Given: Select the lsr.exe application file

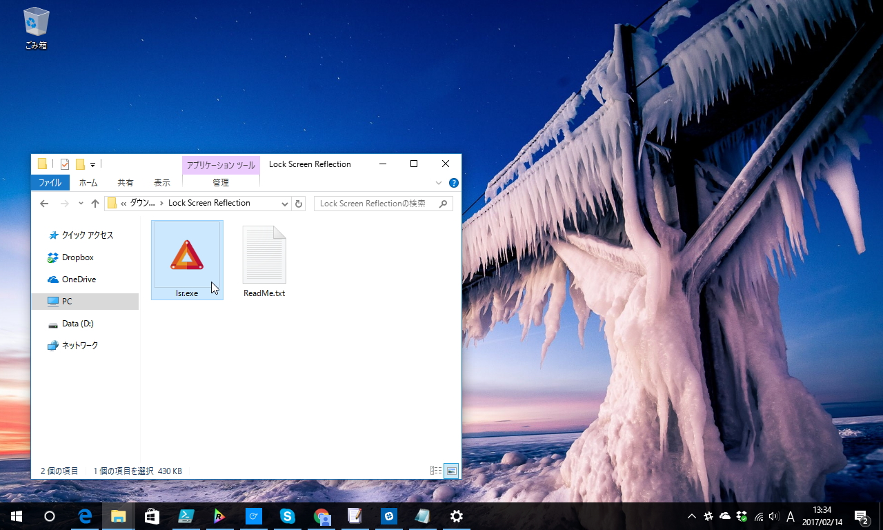Looking at the screenshot, I should 187,260.
